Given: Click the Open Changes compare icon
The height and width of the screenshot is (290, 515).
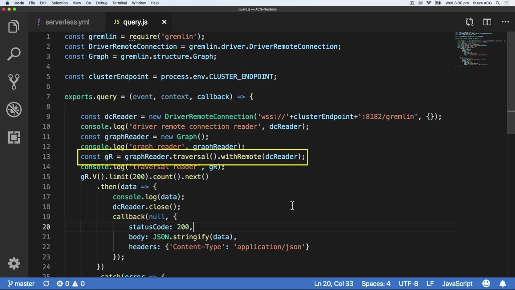Looking at the screenshot, I should pos(469,22).
